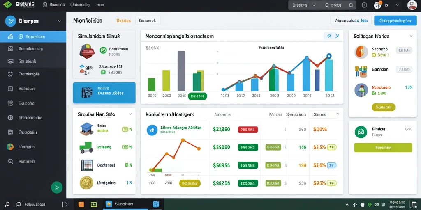Toggle the green pill badge in second table row
Image resolution: width=421 pixels, height=210 pixels.
tap(248, 147)
